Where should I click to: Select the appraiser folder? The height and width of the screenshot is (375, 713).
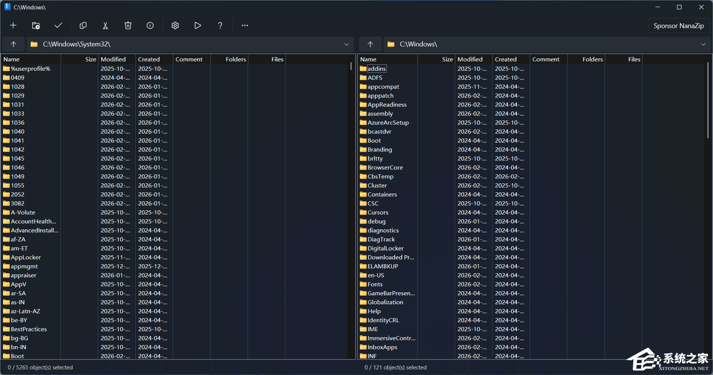coord(23,275)
